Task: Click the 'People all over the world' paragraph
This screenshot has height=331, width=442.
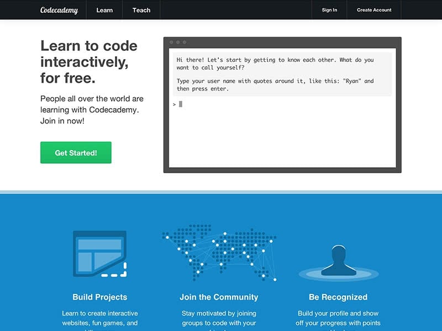Action: 92,109
